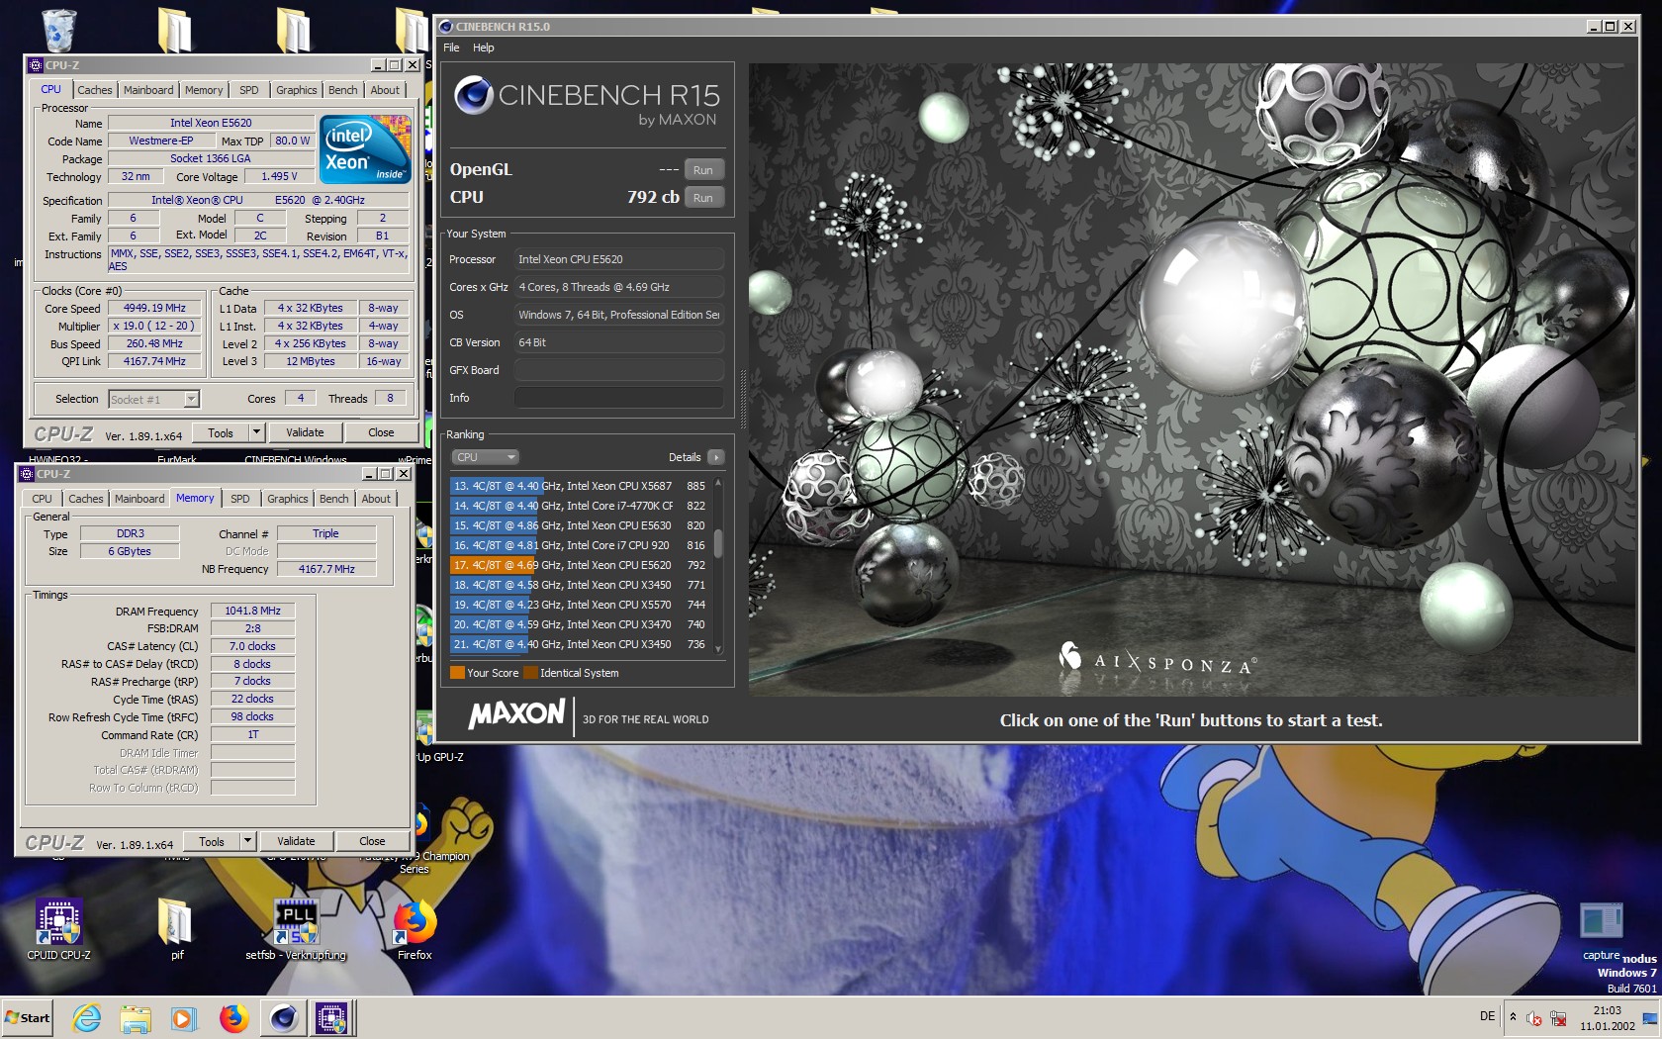Screen dimensions: 1662x1039
Task: Click the Core Speed value 4949.19 MHz
Action: tap(154, 308)
